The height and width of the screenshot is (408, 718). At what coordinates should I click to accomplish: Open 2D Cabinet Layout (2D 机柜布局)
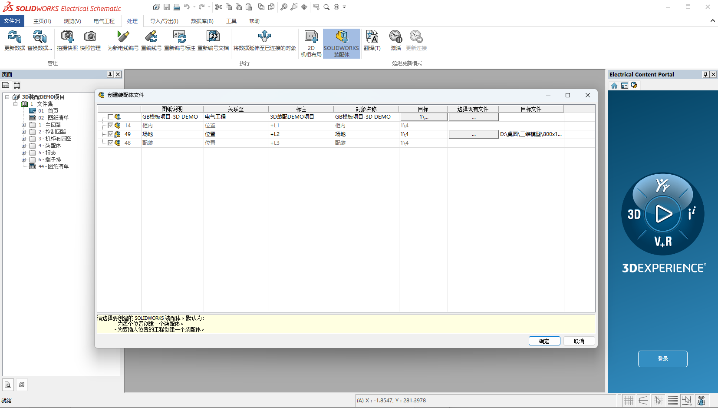(311, 43)
